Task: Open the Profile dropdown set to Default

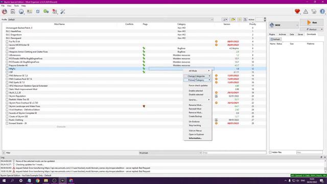Action: [x=110, y=19]
